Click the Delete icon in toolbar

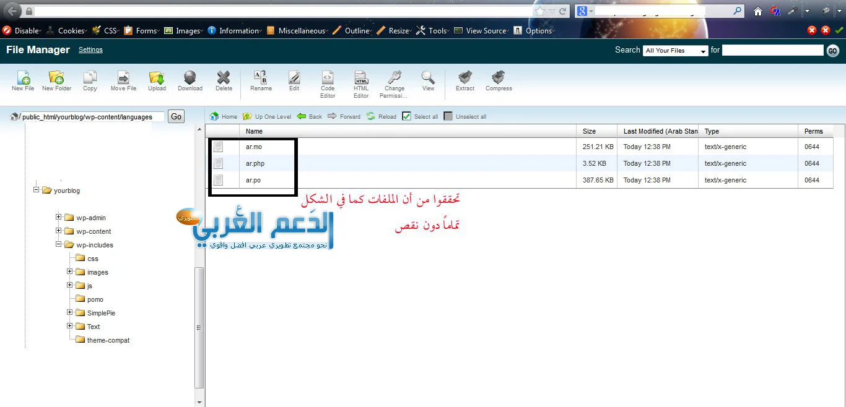224,78
